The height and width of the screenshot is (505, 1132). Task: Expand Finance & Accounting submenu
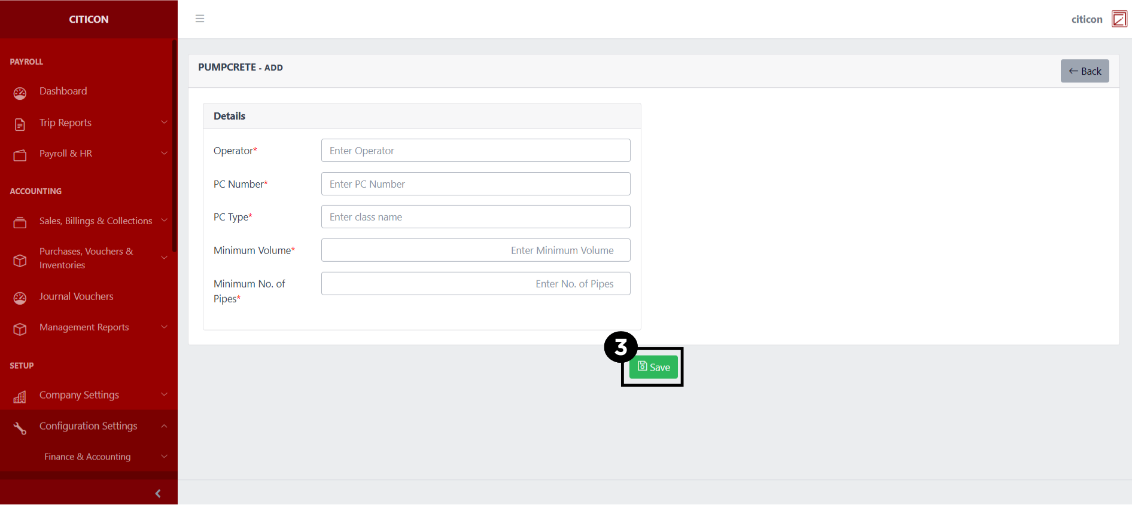coord(164,457)
